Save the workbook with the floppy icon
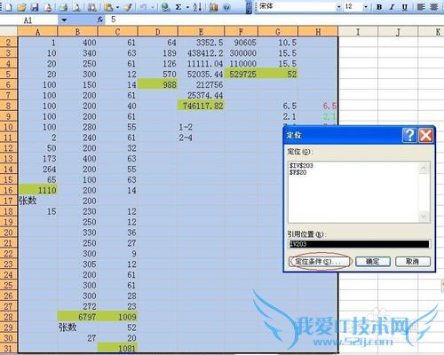 [35, 7]
